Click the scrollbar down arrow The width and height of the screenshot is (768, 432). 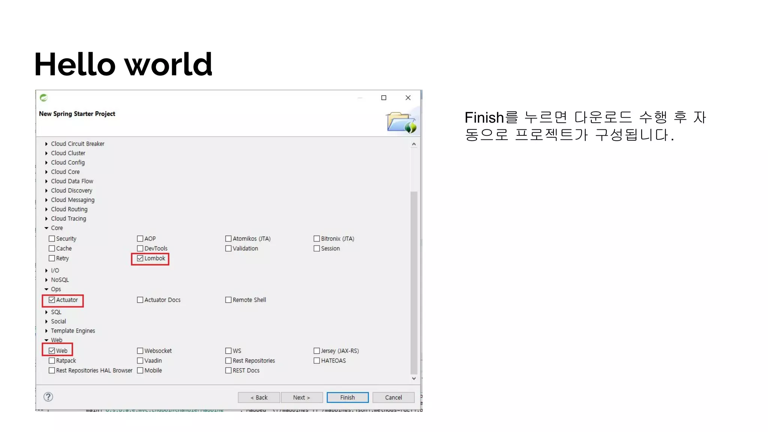click(x=414, y=379)
